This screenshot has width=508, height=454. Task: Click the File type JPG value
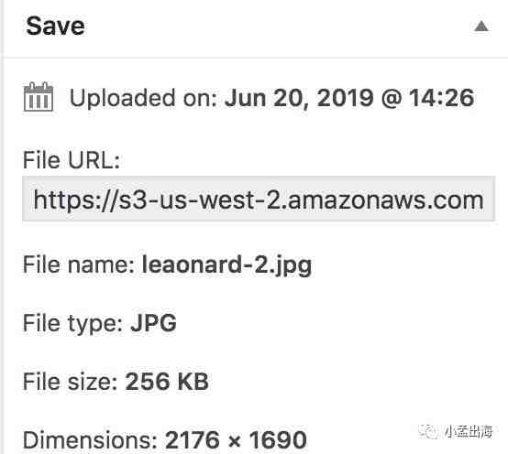click(x=153, y=323)
